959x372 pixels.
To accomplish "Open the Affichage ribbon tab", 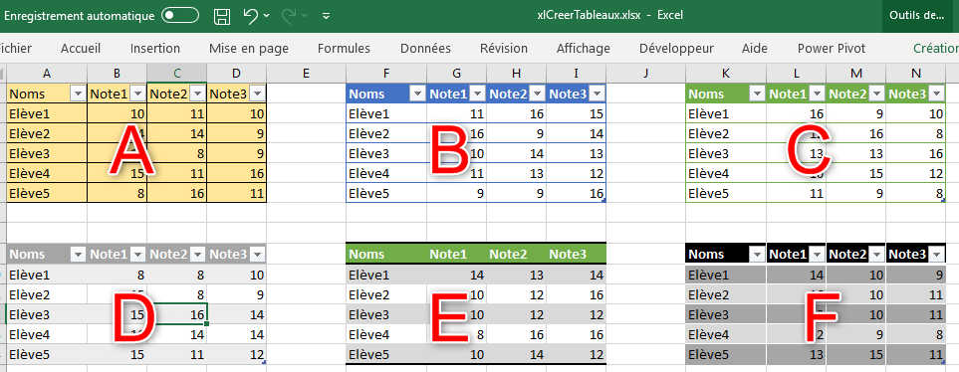I will (x=584, y=49).
